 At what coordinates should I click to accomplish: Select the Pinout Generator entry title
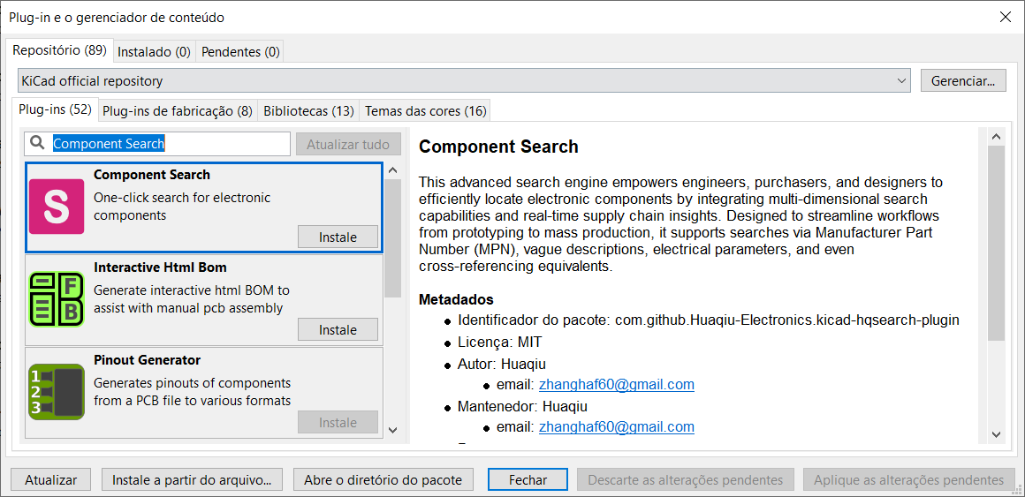click(147, 360)
